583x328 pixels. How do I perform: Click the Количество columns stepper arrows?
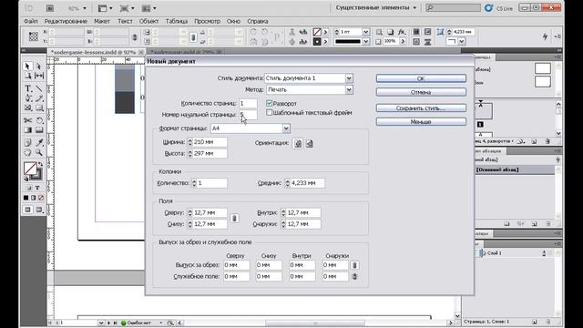pyautogui.click(x=194, y=183)
